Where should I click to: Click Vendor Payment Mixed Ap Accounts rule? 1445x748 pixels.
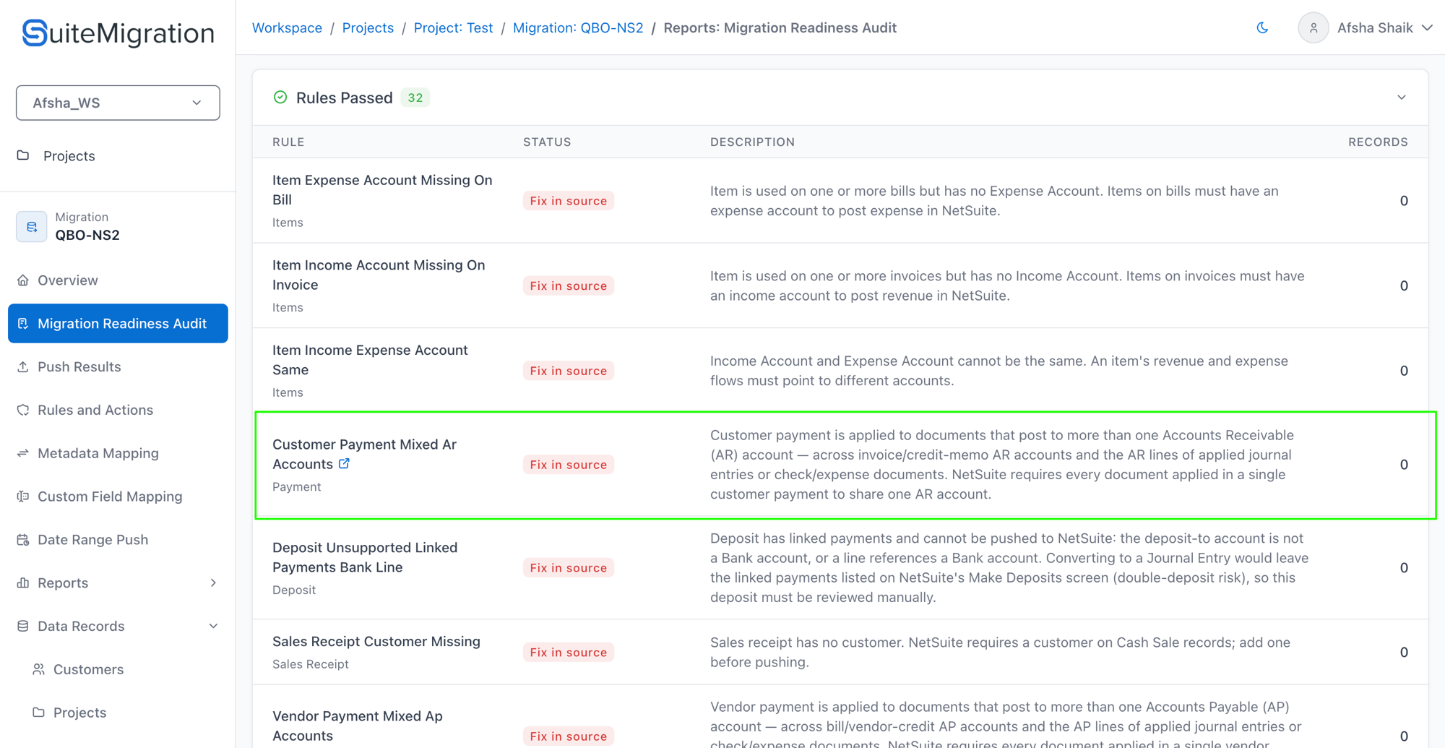pyautogui.click(x=358, y=726)
